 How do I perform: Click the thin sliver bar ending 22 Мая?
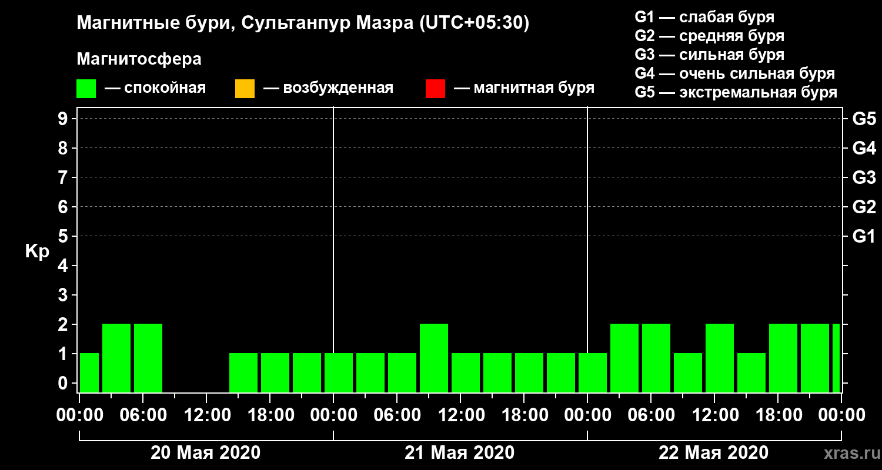coord(836,358)
